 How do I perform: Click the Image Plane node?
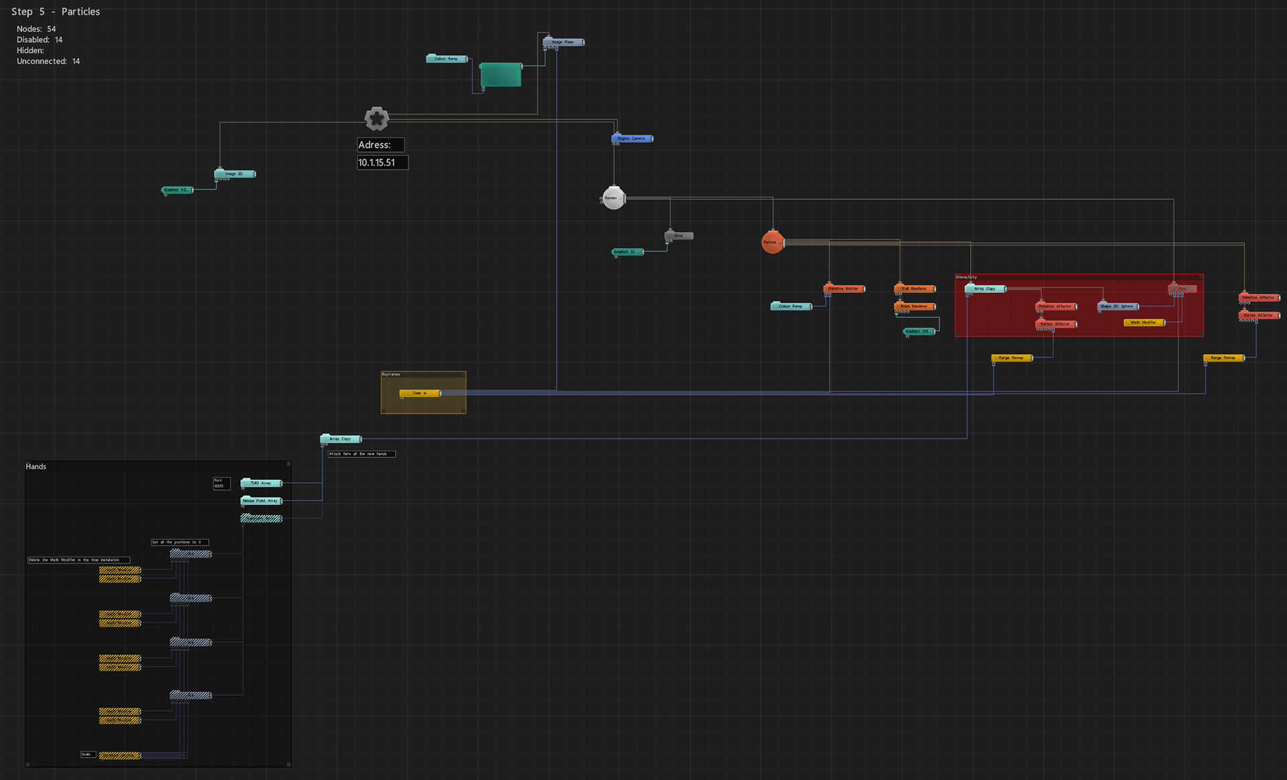click(563, 42)
